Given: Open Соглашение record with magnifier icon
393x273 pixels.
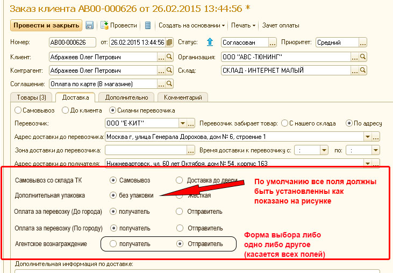Looking at the screenshot, I should click(x=169, y=84).
